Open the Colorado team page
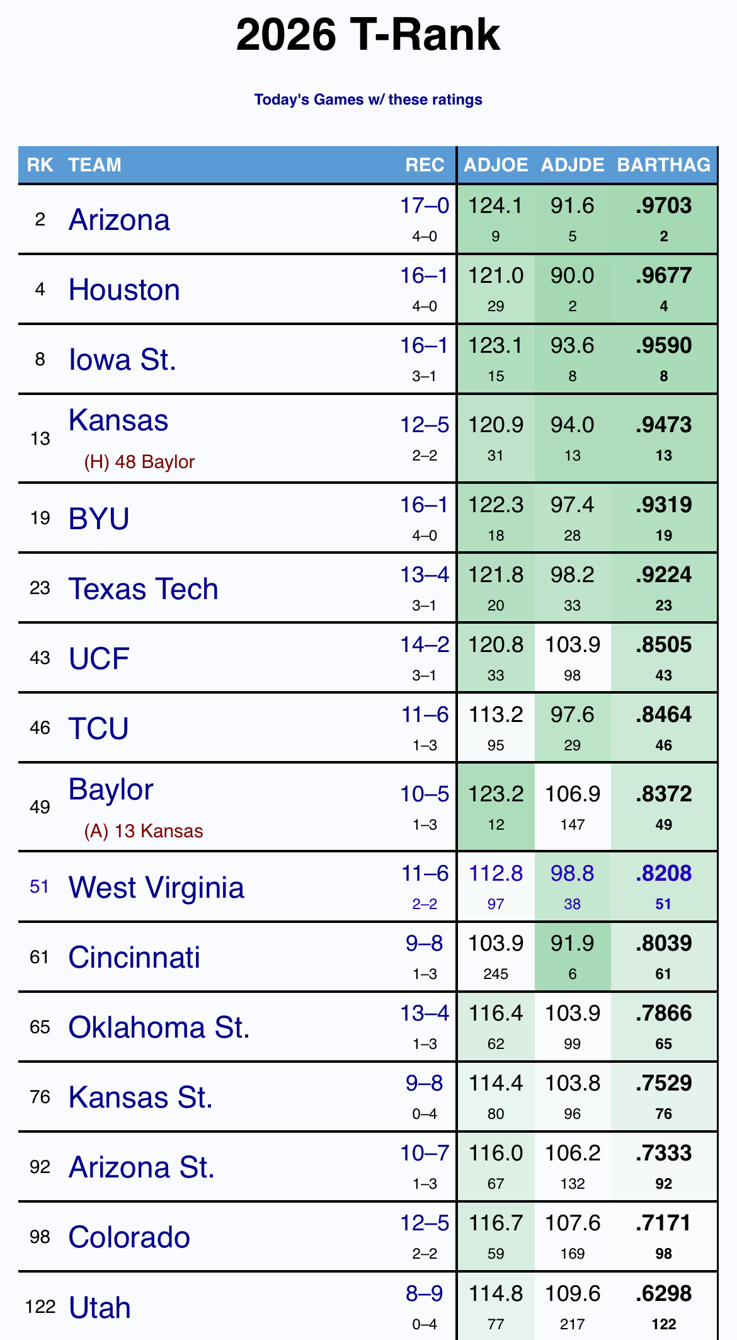This screenshot has height=1340, width=737. tap(129, 1237)
